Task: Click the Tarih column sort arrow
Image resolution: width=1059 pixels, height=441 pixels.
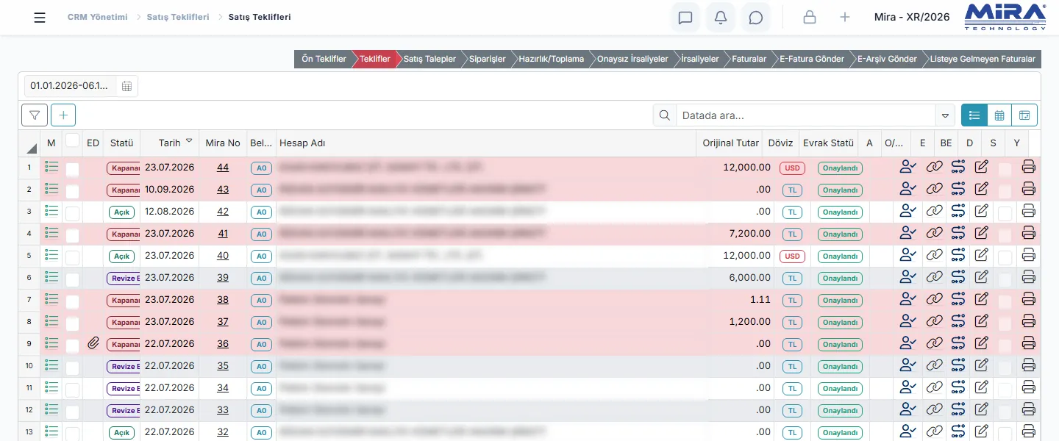Action: [189, 141]
